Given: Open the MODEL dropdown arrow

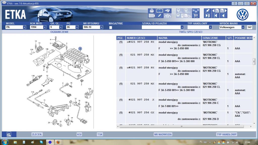Looking at the screenshot, I should [x=24, y=27].
